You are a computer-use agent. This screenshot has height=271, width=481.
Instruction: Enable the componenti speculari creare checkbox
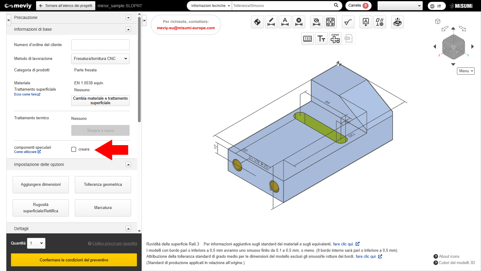pyautogui.click(x=74, y=149)
